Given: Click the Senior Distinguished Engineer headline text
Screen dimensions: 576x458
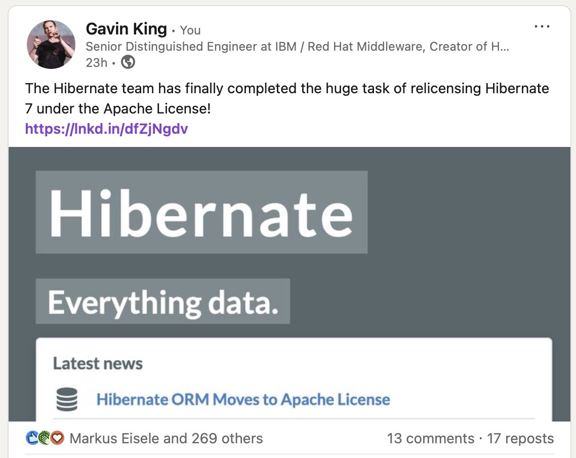Looking at the screenshot, I should [x=297, y=46].
